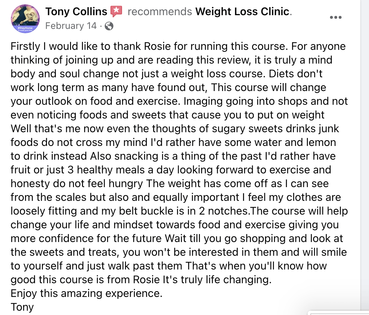Image resolution: width=369 pixels, height=315 pixels.
Task: Click the "Enjoy this amazing experience." line
Action: point(87,293)
